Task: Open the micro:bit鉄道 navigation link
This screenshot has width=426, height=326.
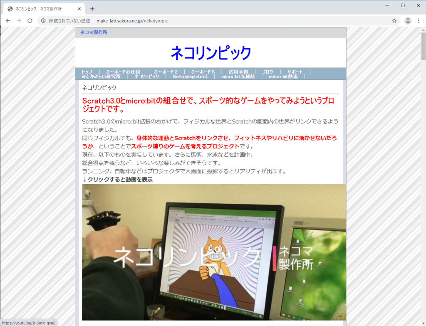Action: (x=283, y=77)
